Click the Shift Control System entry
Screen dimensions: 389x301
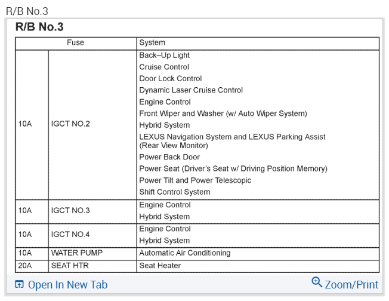(175, 192)
